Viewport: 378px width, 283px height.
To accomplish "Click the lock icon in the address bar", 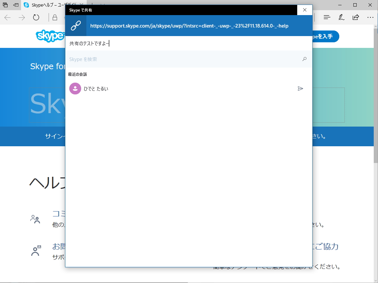I will pos(55,17).
